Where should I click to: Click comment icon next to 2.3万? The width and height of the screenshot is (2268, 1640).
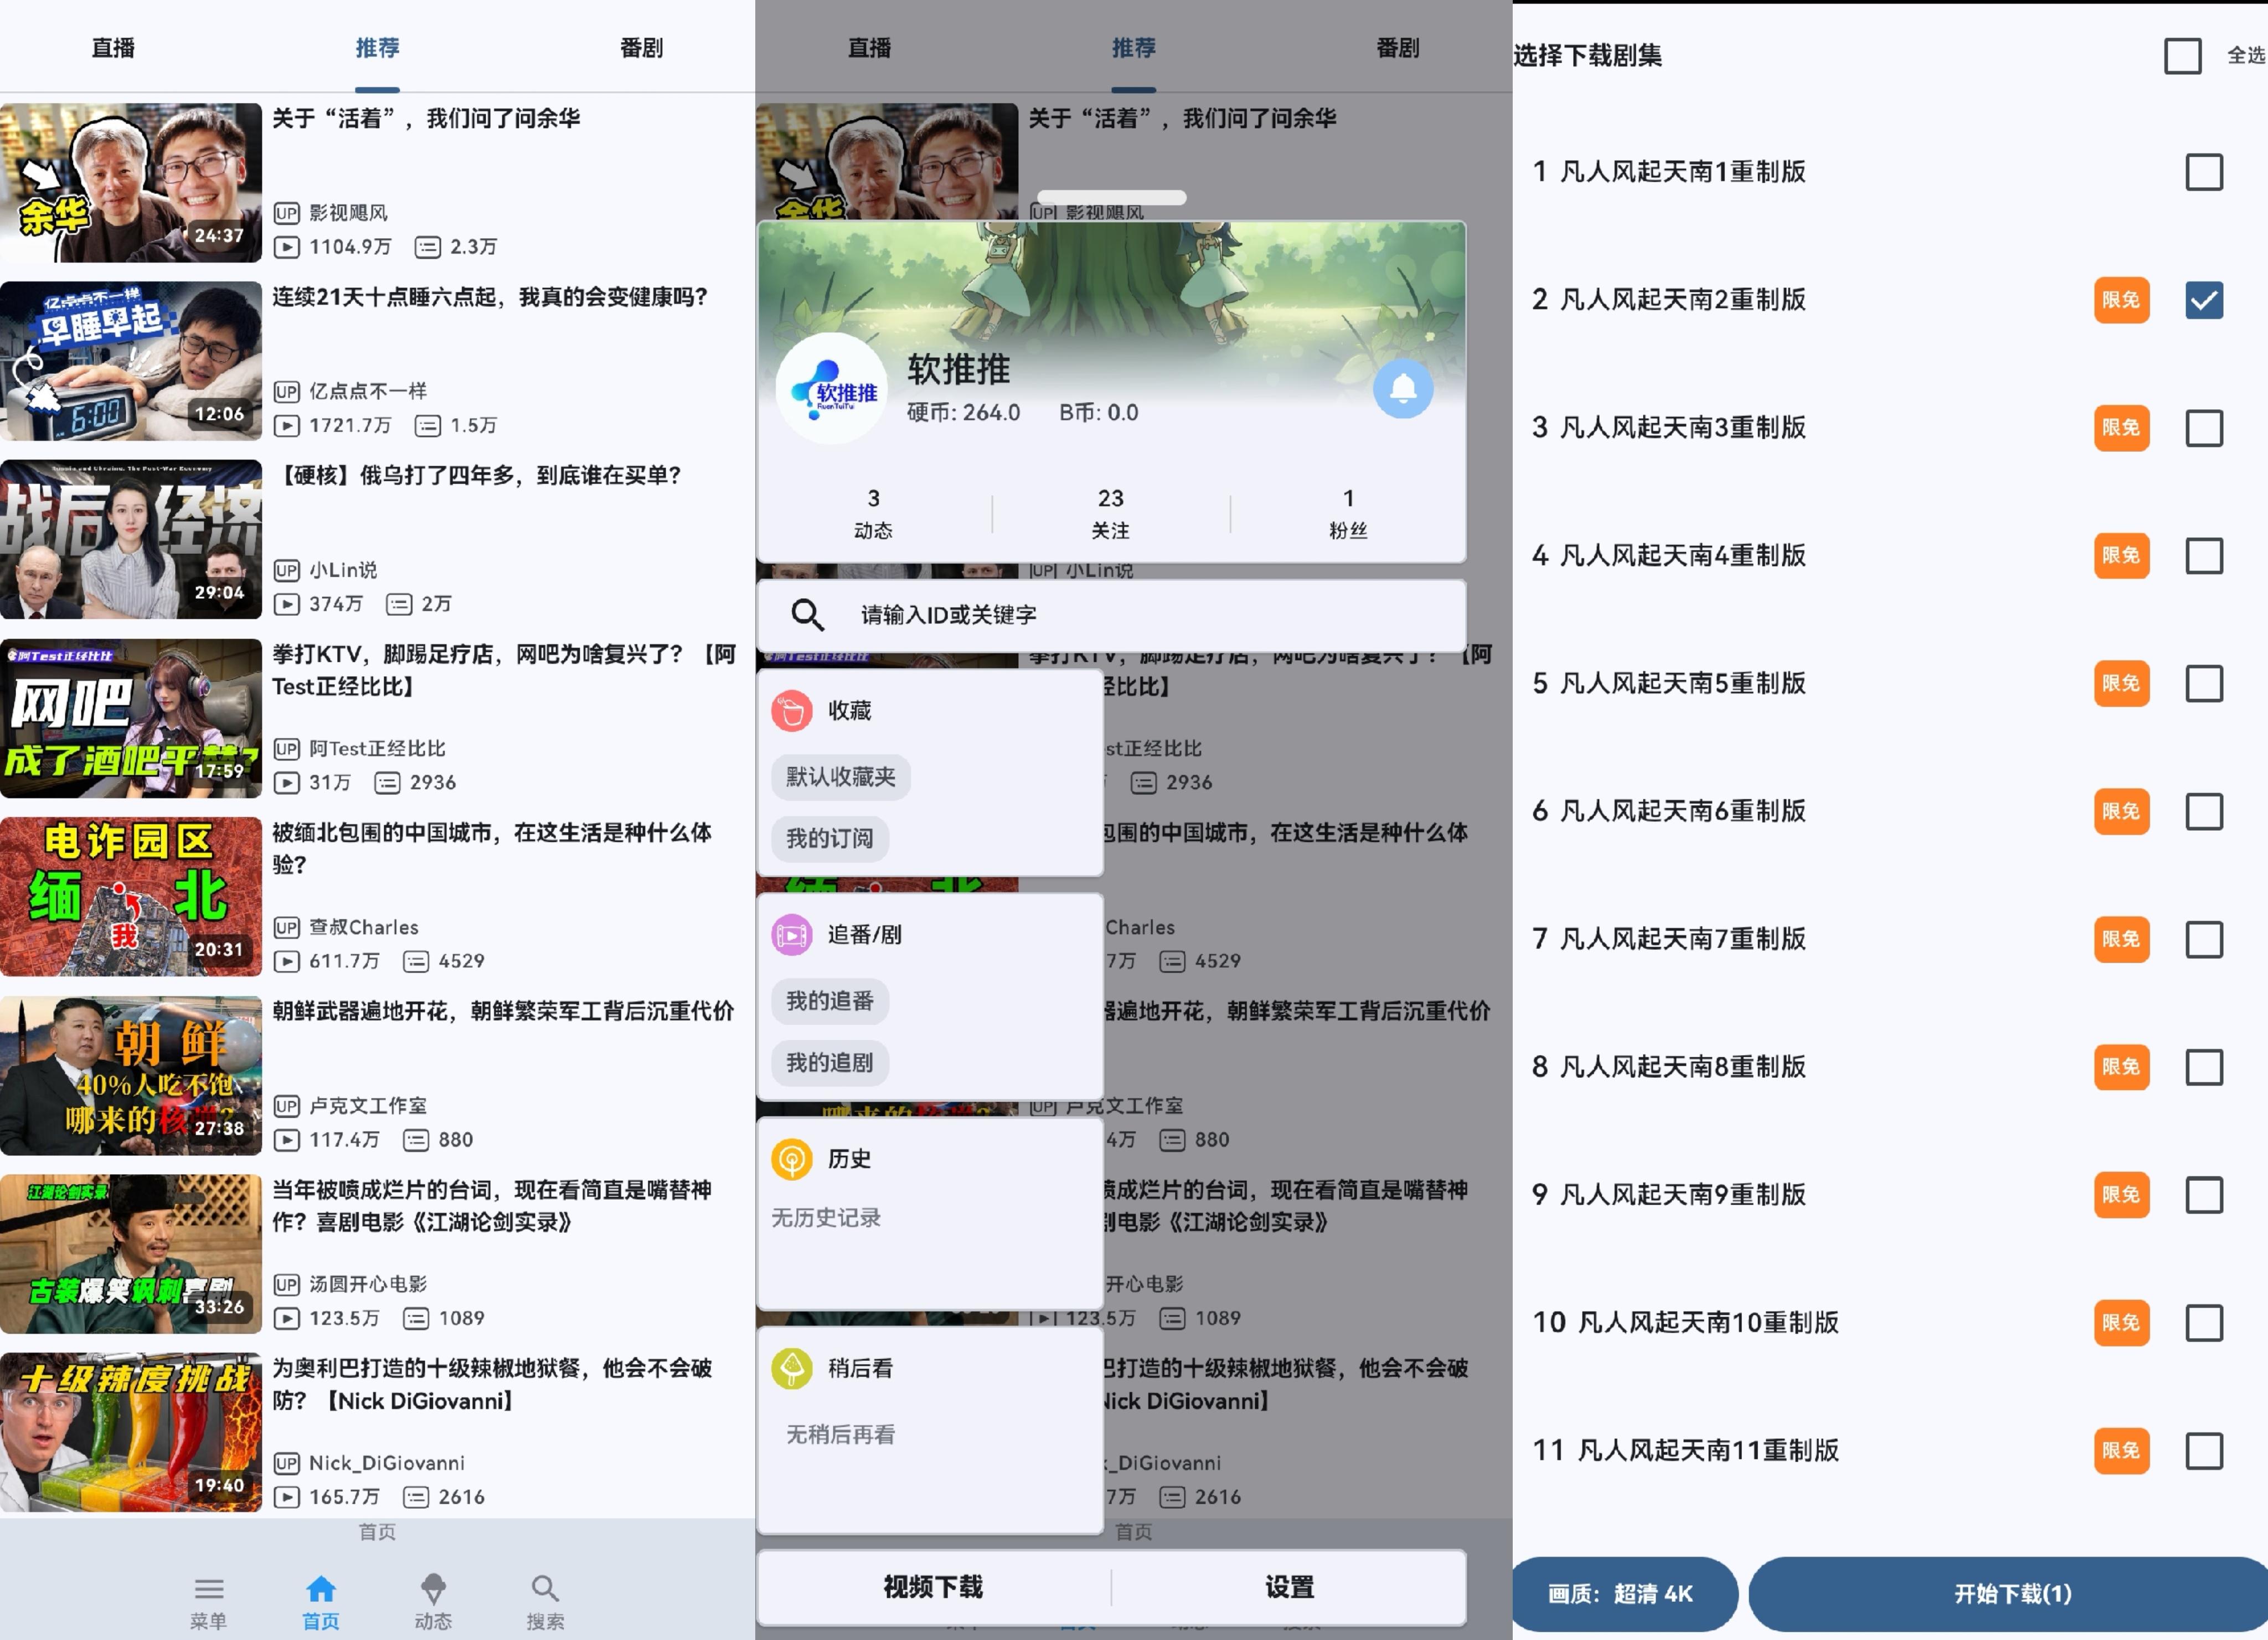pos(428,247)
